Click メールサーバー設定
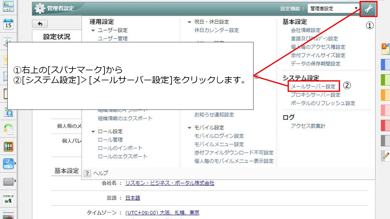This screenshot has width=390, height=219. 313,86
